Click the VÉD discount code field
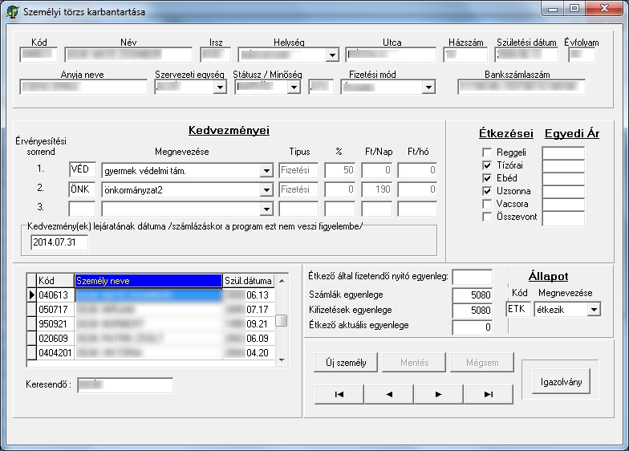 coord(82,170)
